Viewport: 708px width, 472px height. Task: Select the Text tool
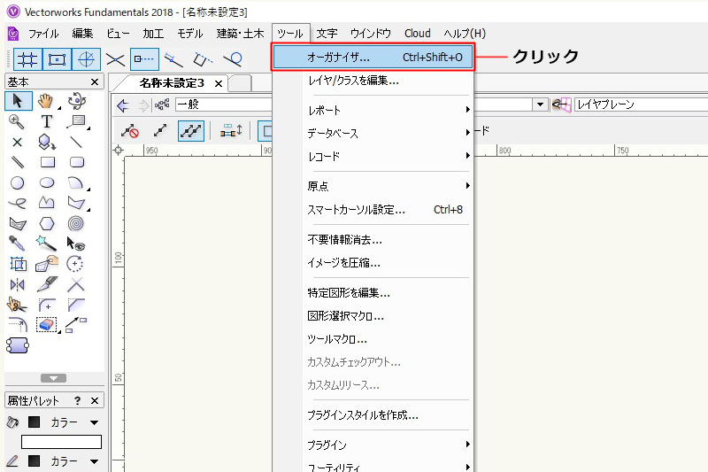[x=47, y=121]
